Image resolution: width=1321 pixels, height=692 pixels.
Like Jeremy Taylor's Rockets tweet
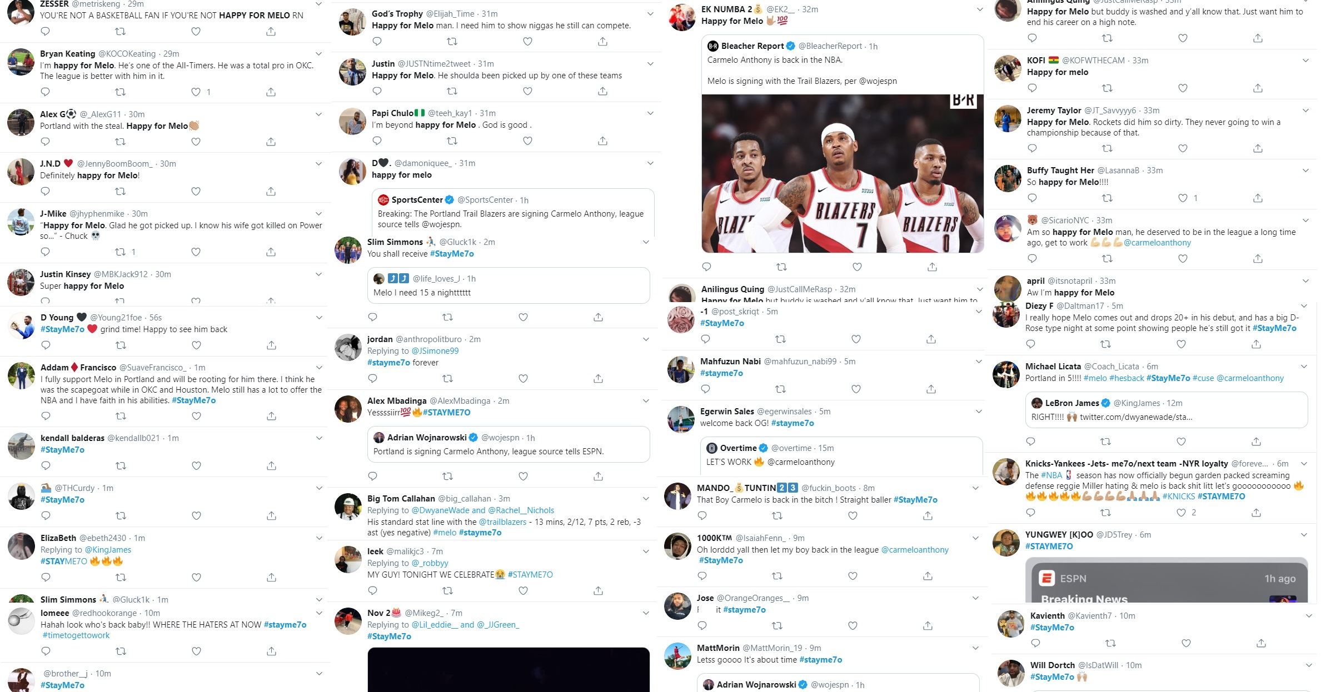(x=1183, y=148)
